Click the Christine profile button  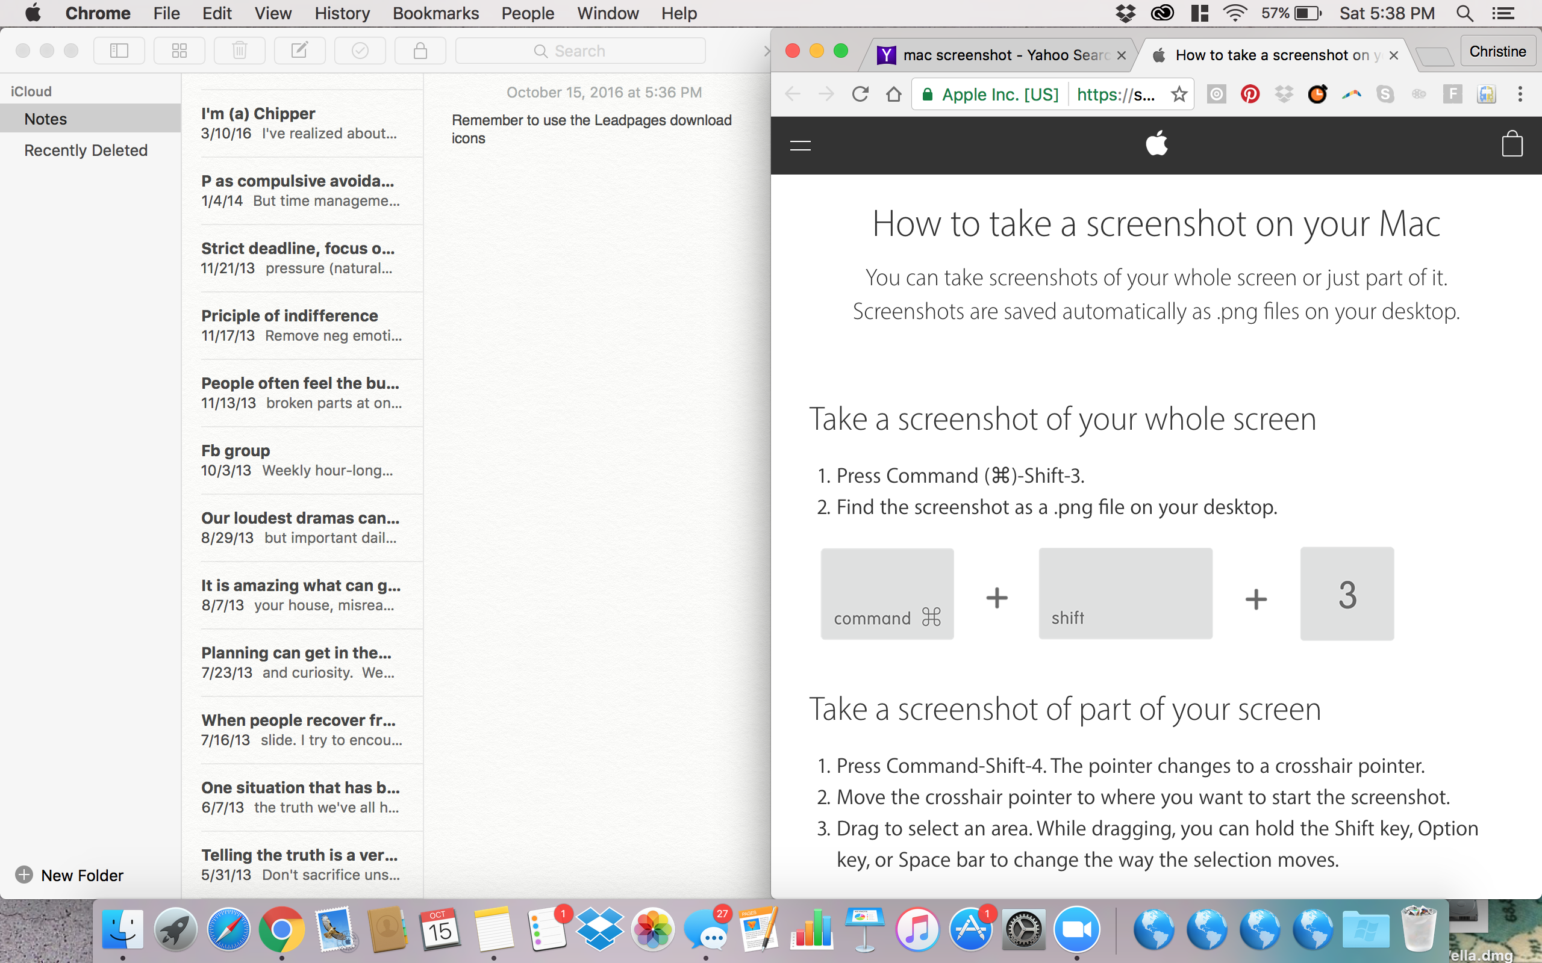[x=1497, y=52]
